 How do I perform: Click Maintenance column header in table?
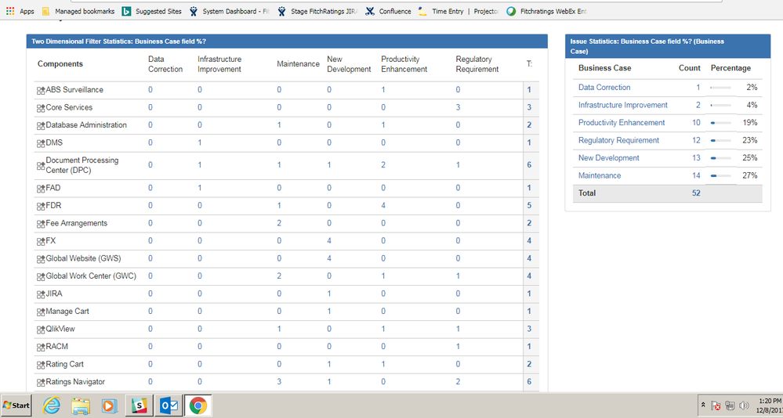pyautogui.click(x=298, y=64)
